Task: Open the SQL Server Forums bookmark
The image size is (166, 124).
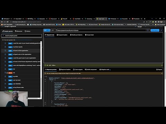Action: point(92,24)
